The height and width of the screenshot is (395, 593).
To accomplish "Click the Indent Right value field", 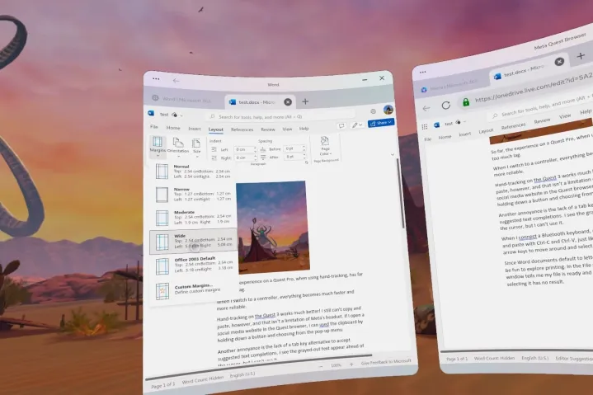I will pyautogui.click(x=245, y=158).
